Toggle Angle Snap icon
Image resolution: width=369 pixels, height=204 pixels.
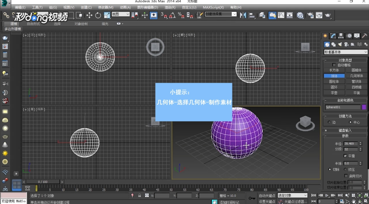(173, 15)
